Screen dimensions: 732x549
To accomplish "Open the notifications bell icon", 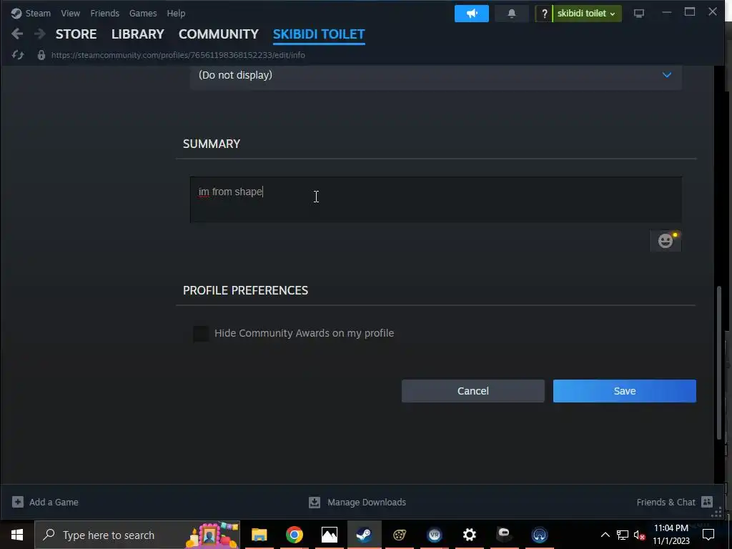I will tap(512, 14).
